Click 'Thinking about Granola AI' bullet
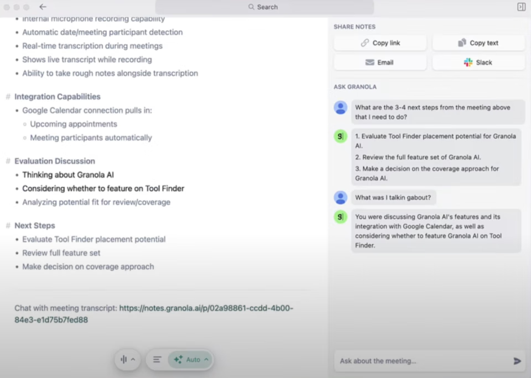This screenshot has width=531, height=378. coord(67,175)
